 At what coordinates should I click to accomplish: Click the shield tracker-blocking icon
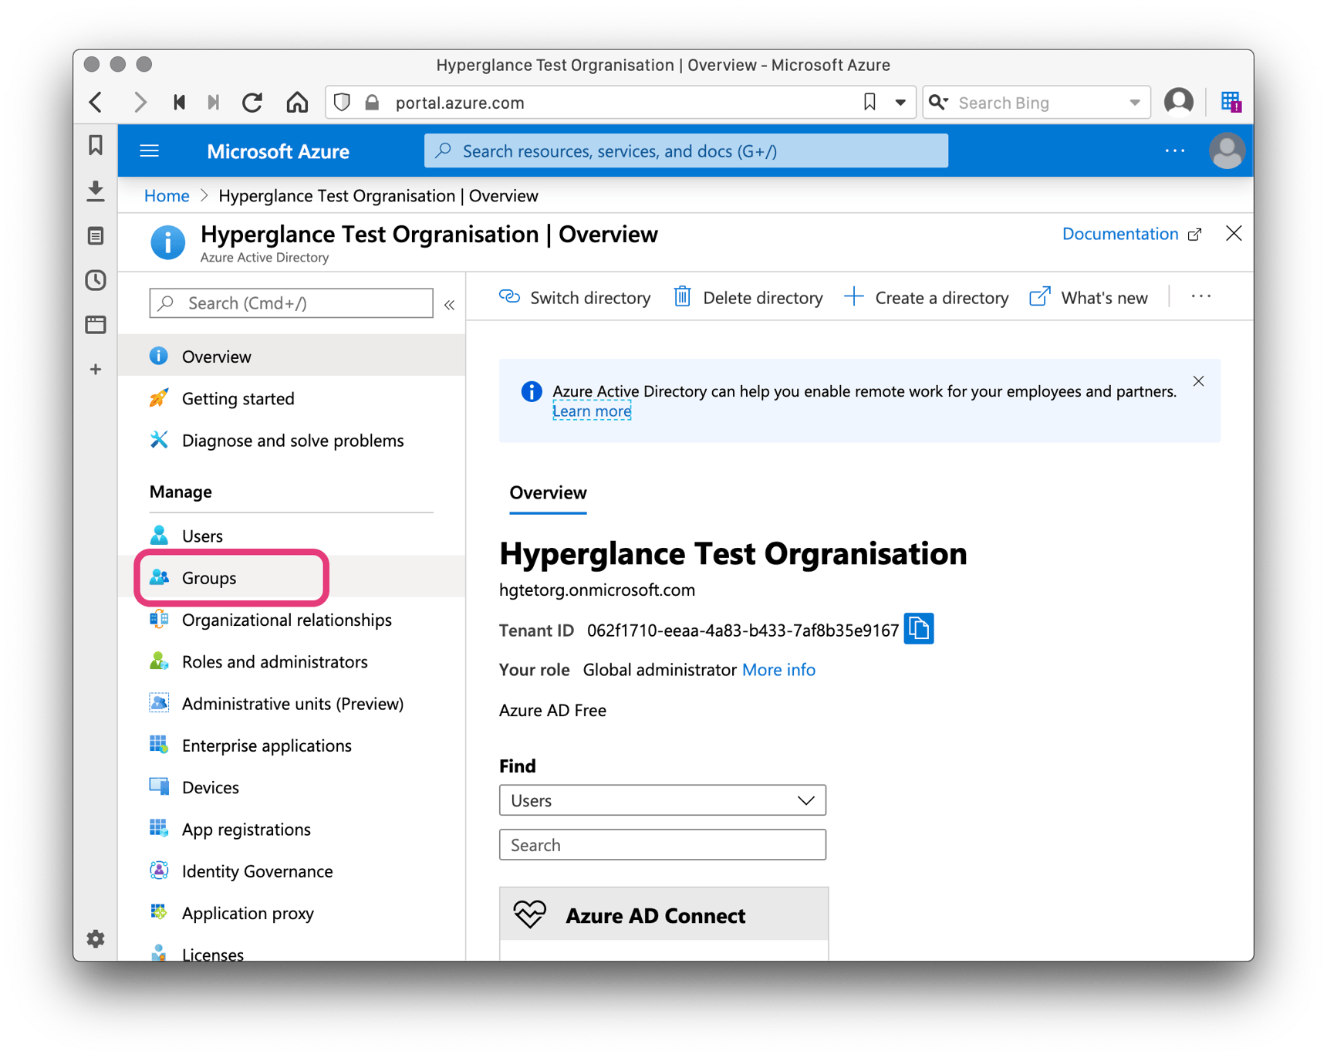click(343, 103)
